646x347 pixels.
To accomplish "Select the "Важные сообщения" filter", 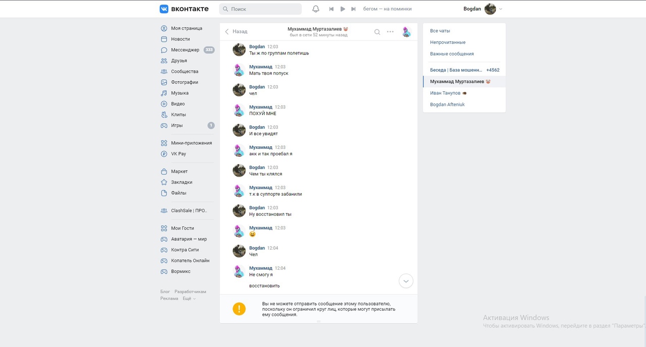I will (x=452, y=54).
